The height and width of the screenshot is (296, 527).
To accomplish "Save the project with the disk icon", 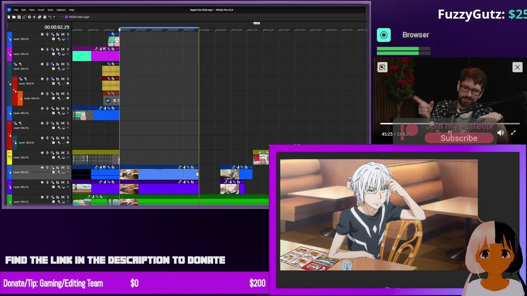I will 19,17.
